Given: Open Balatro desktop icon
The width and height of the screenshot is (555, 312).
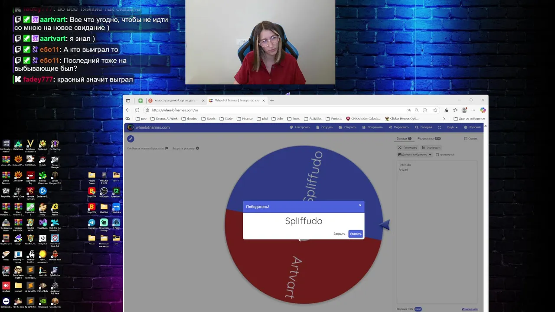Looking at the screenshot, I should pos(6,271).
